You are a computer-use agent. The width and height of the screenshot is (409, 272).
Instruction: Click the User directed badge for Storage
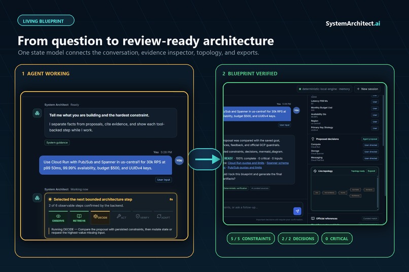(x=370, y=152)
